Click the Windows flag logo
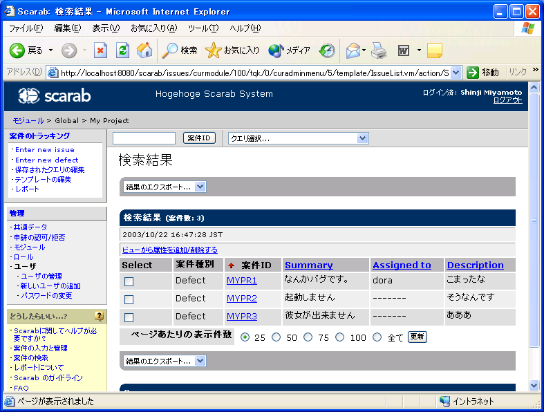544x412 pixels. [527, 28]
